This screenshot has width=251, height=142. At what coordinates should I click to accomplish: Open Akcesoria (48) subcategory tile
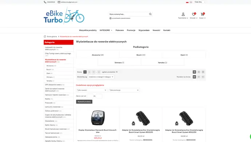tap(98, 55)
